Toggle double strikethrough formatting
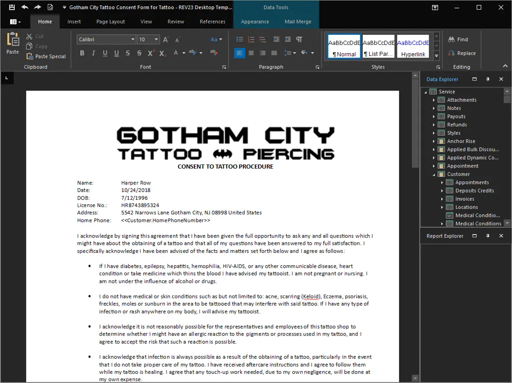The image size is (512, 383). (x=140, y=53)
